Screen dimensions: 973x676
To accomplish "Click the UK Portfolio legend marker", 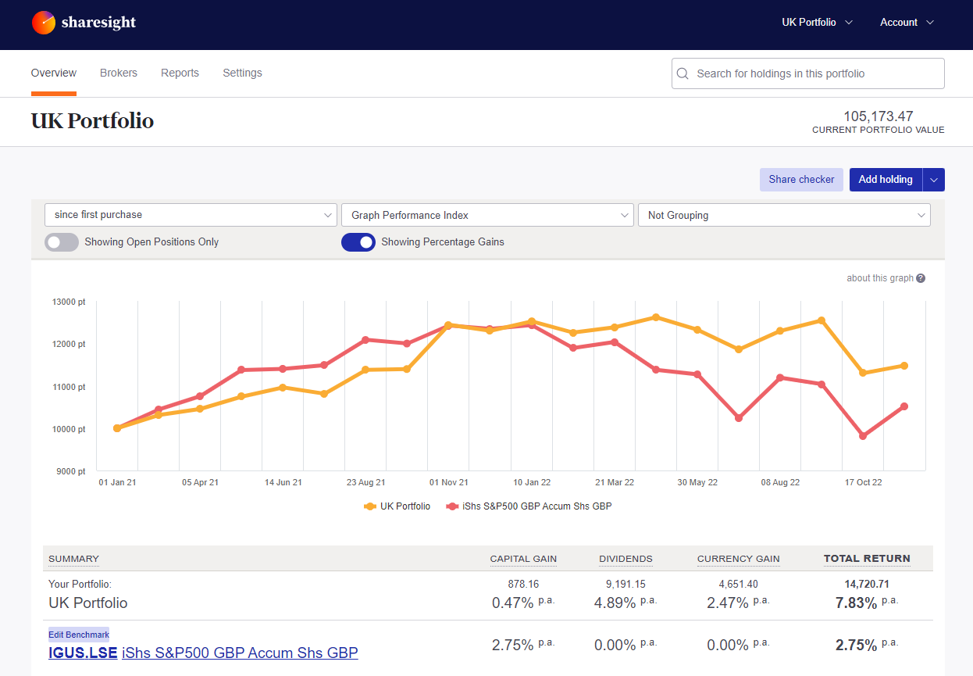I will click(372, 506).
